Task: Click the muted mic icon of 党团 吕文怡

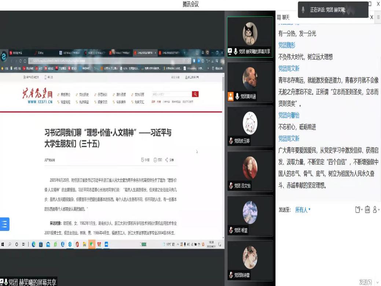Action: click(231, 186)
